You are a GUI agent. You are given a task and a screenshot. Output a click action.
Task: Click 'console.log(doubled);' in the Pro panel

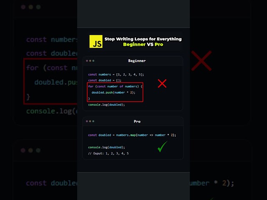click(106, 147)
